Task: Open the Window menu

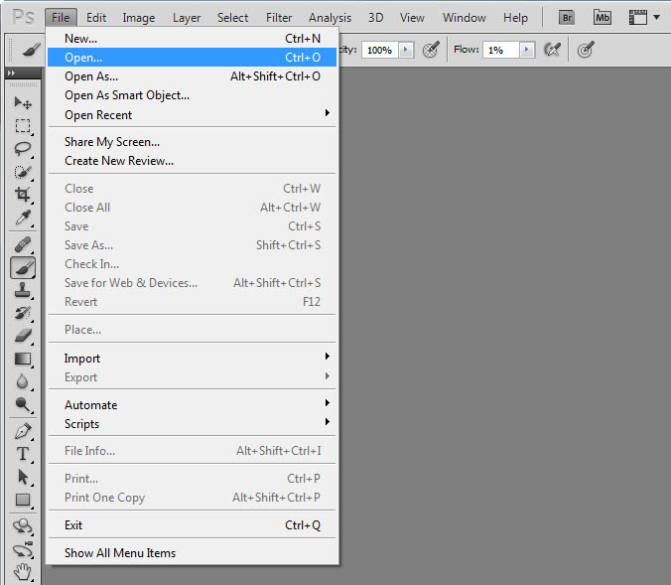Action: (465, 18)
